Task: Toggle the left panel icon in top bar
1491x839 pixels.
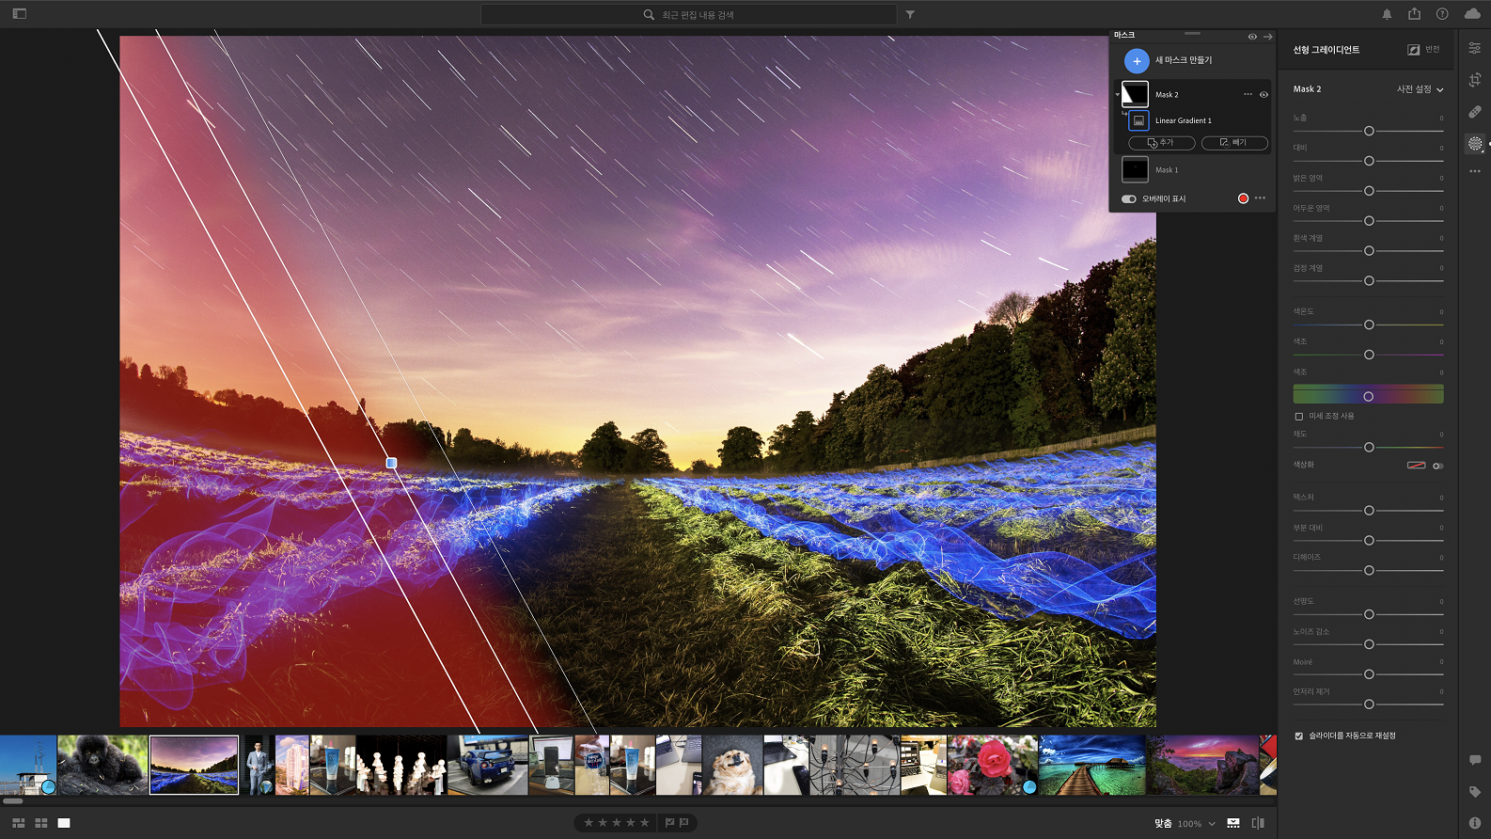Action: coord(19,14)
